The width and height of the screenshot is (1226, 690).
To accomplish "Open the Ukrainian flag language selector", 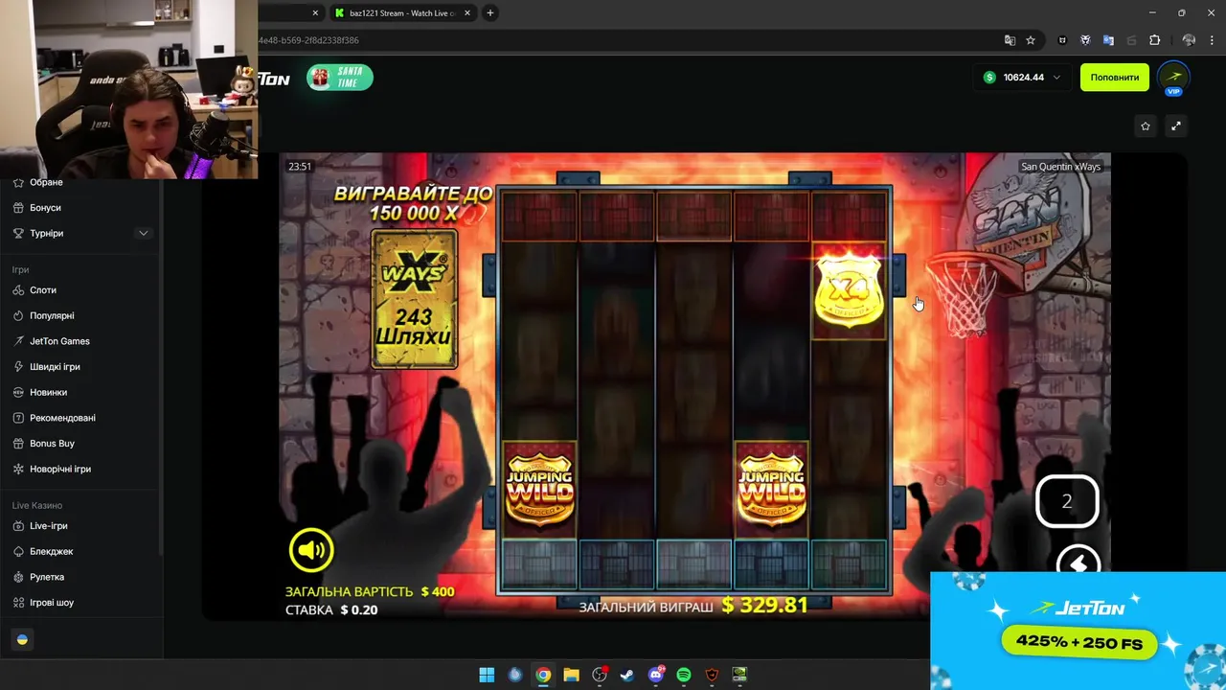I will coord(22,640).
